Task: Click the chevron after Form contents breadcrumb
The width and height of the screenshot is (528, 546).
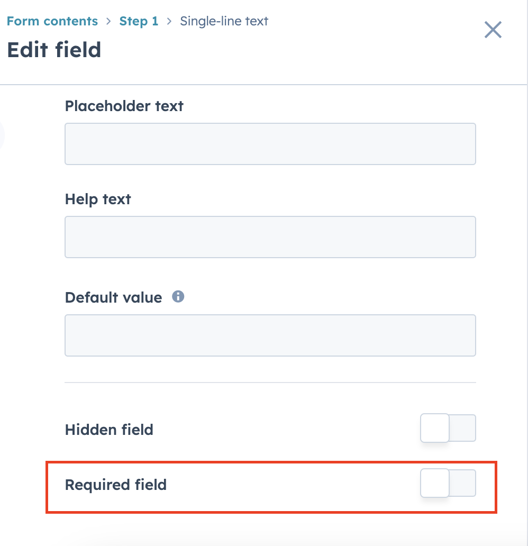Action: [110, 21]
